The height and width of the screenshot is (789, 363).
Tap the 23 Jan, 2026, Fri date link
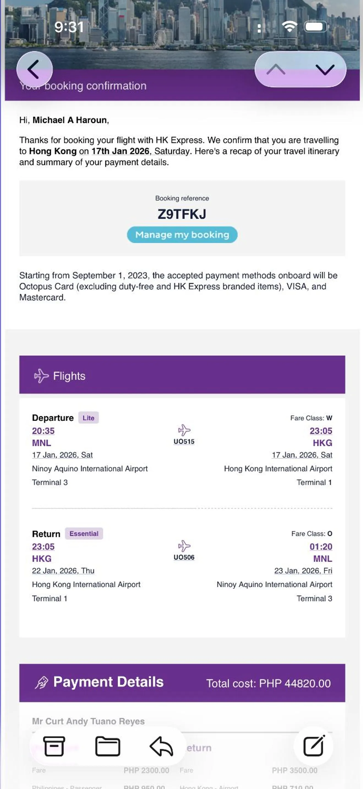point(303,571)
